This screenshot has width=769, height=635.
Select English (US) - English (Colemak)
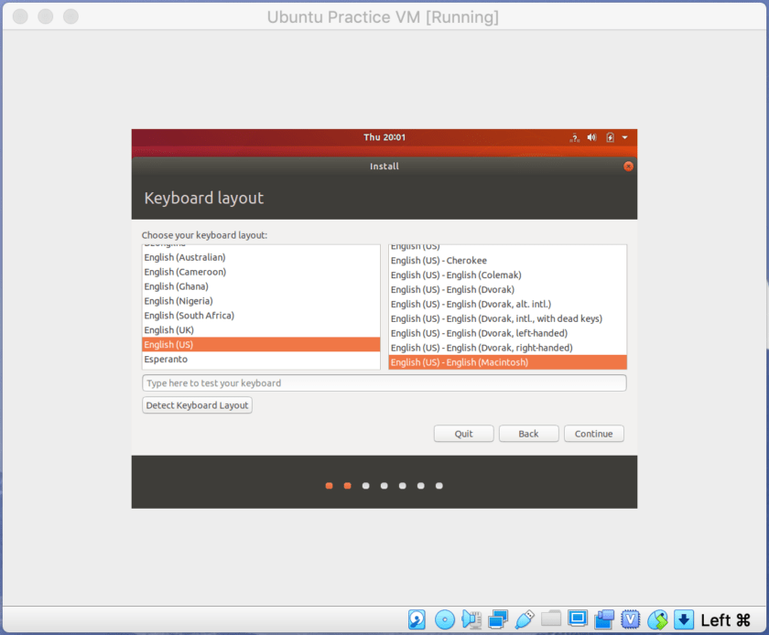click(507, 275)
